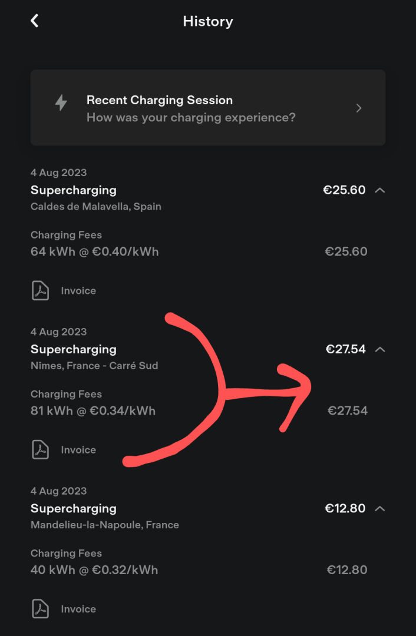Select the Supercharging Nîmes Carré Sud title
The width and height of the screenshot is (416, 636).
[x=74, y=349]
